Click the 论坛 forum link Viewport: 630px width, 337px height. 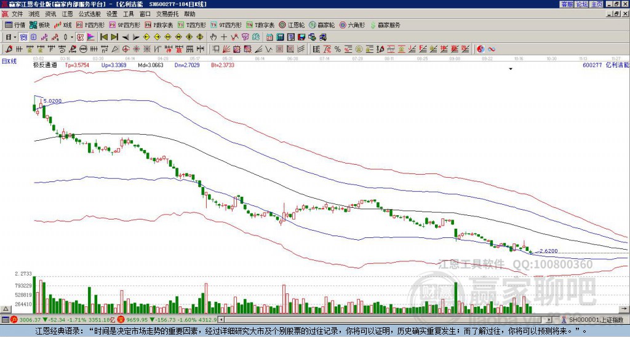click(x=581, y=4)
